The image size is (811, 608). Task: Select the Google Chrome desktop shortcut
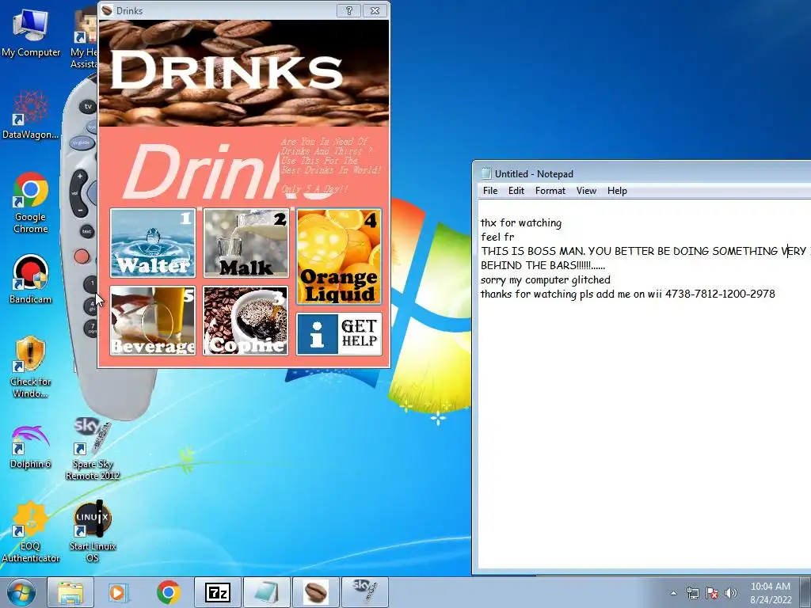click(31, 203)
